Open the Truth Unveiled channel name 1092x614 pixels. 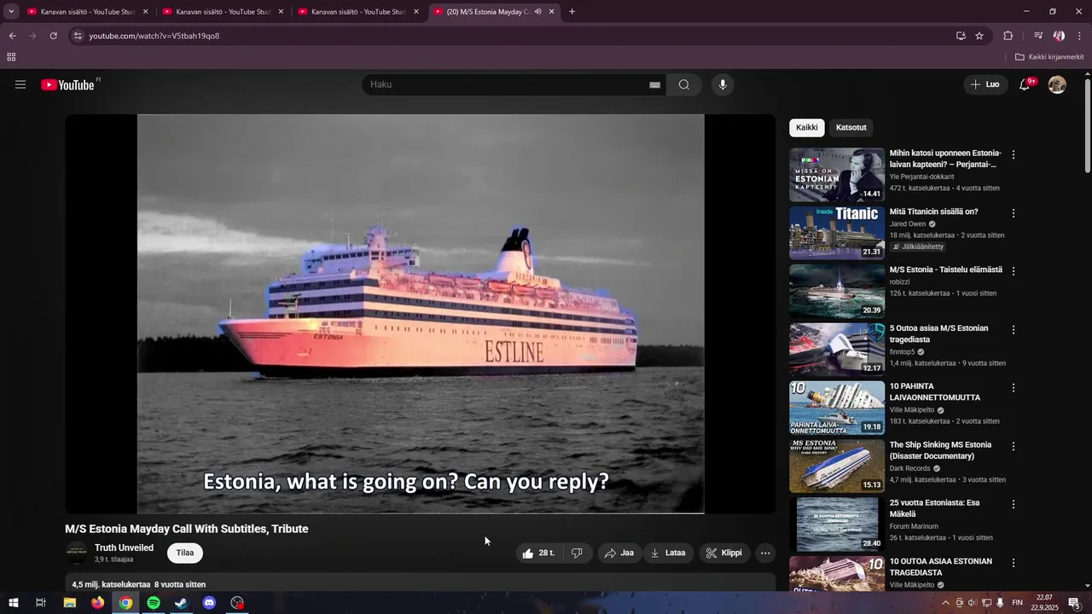click(x=124, y=547)
